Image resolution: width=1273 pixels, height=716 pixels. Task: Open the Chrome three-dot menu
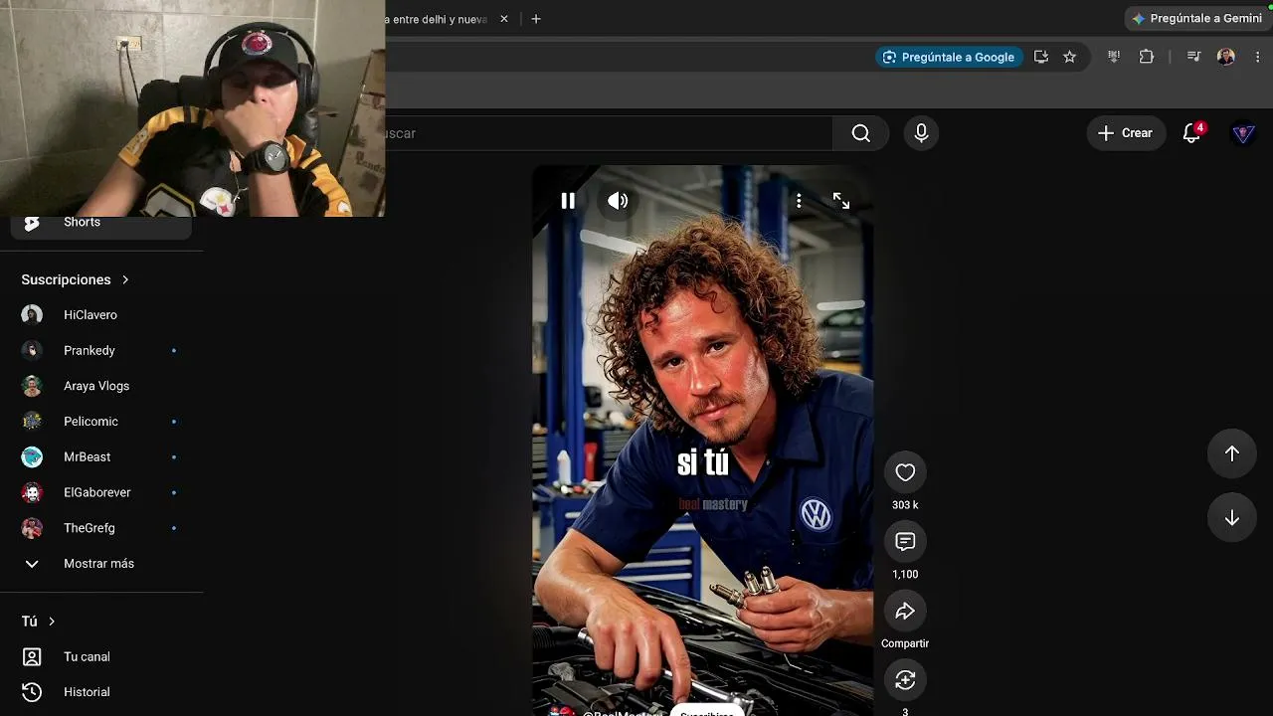pyautogui.click(x=1258, y=57)
